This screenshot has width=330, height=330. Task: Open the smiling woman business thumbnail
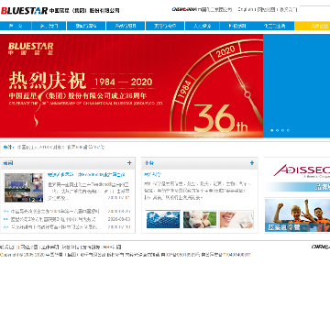[x=236, y=219]
